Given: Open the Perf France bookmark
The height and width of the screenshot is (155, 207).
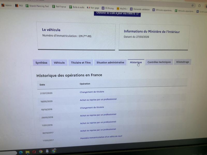Looking at the screenshot, I should coord(59,6).
